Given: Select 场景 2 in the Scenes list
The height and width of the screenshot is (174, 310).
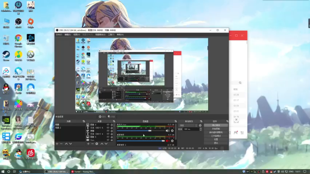Looking at the screenshot, I should click(x=70, y=128).
